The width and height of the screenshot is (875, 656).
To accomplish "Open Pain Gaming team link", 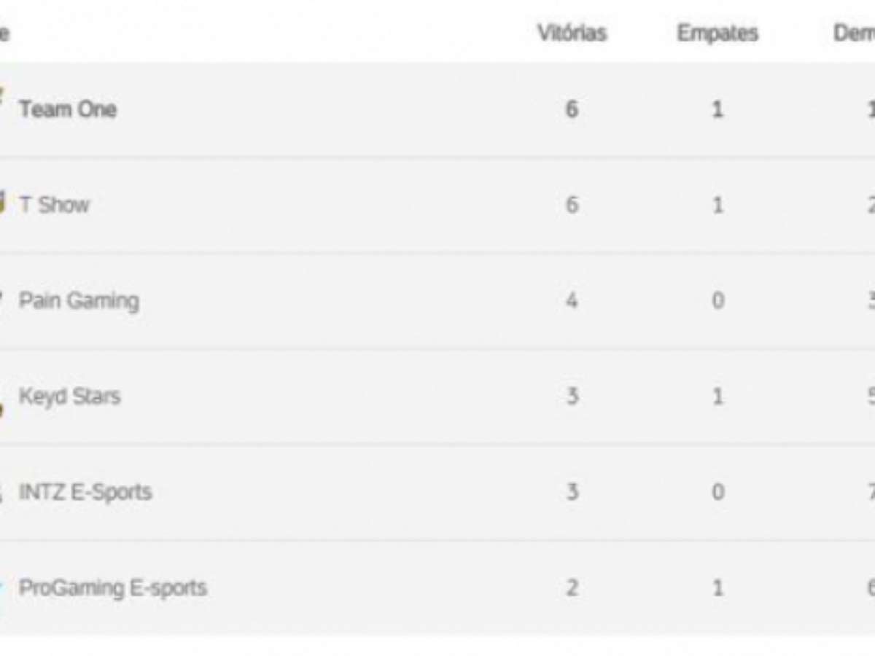I will (79, 300).
